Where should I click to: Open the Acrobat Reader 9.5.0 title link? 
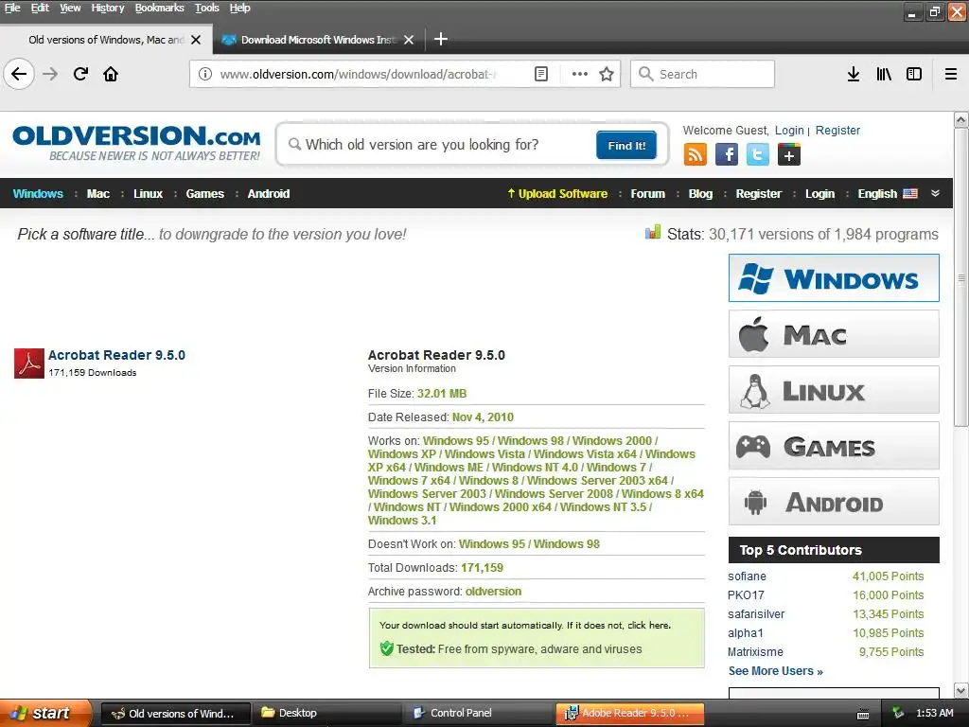pyautogui.click(x=116, y=355)
